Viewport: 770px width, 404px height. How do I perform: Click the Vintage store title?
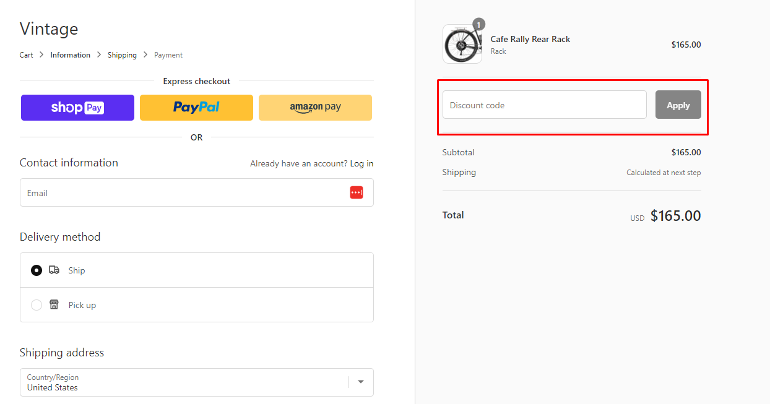pyautogui.click(x=49, y=29)
